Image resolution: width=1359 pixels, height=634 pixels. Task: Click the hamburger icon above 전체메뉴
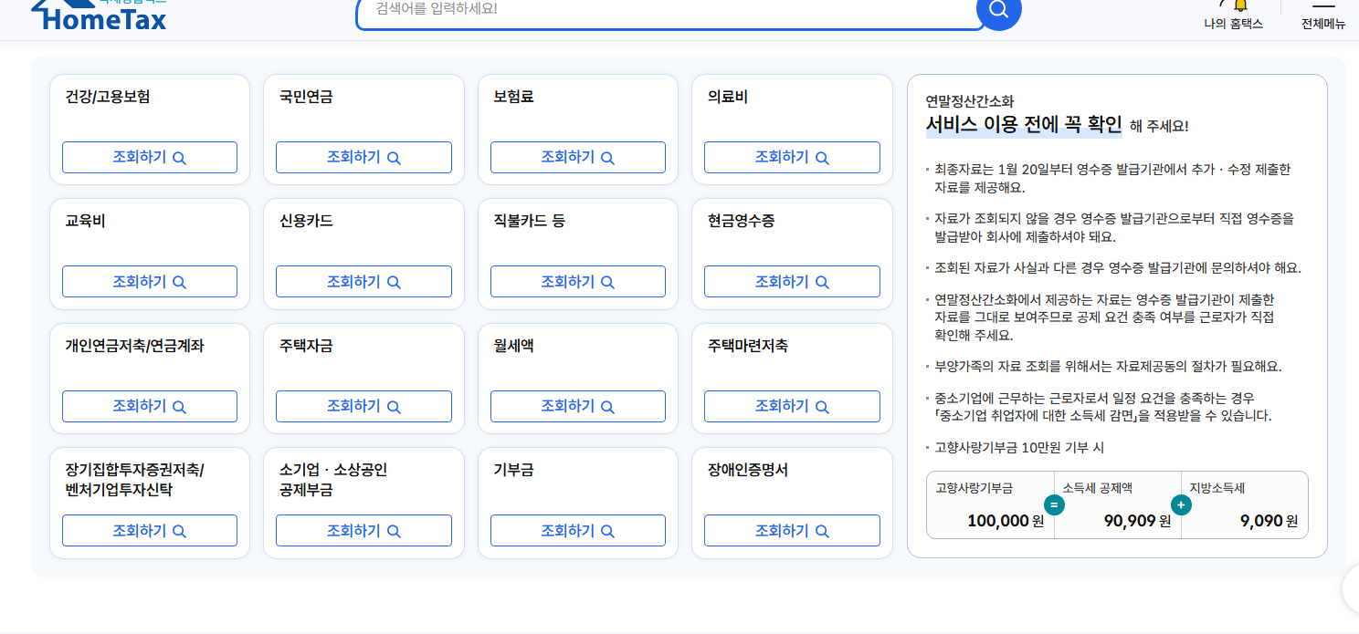[1323, 6]
